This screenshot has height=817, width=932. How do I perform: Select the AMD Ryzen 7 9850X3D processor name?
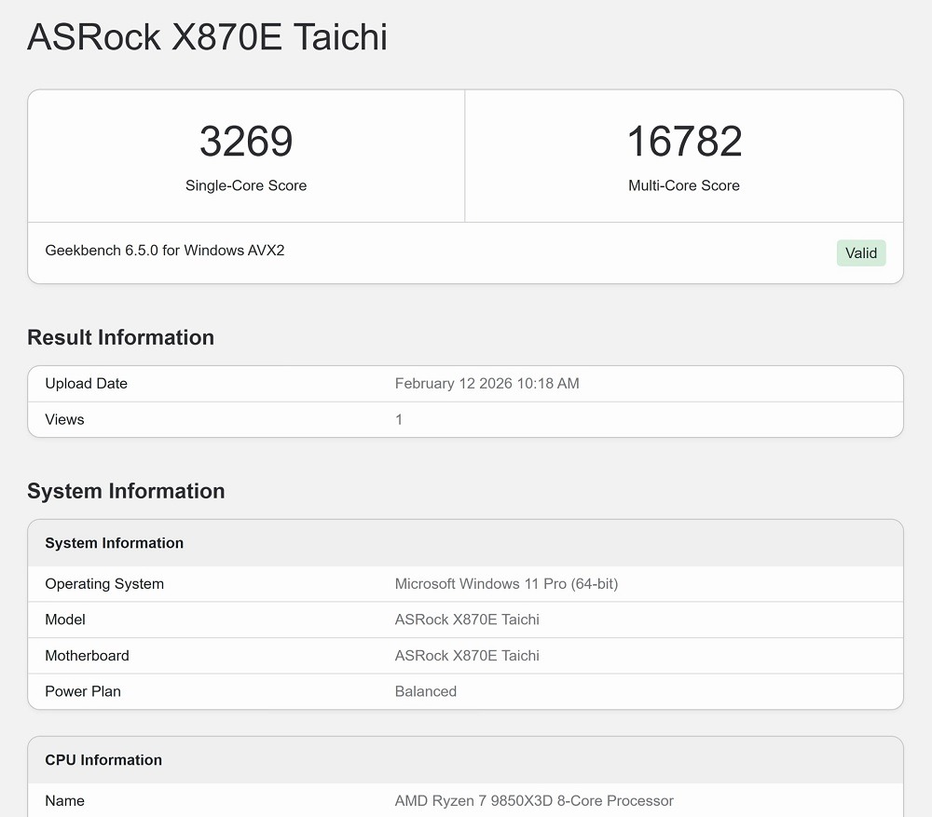[x=534, y=801]
